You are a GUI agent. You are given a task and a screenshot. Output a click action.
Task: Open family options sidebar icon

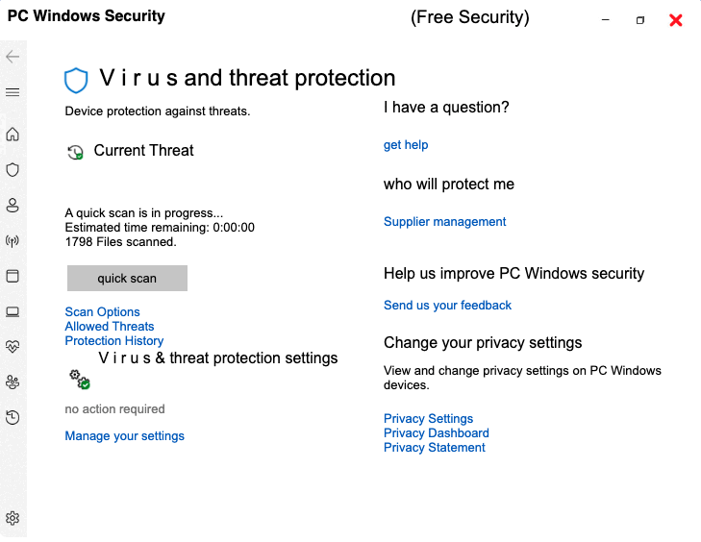pos(13,382)
